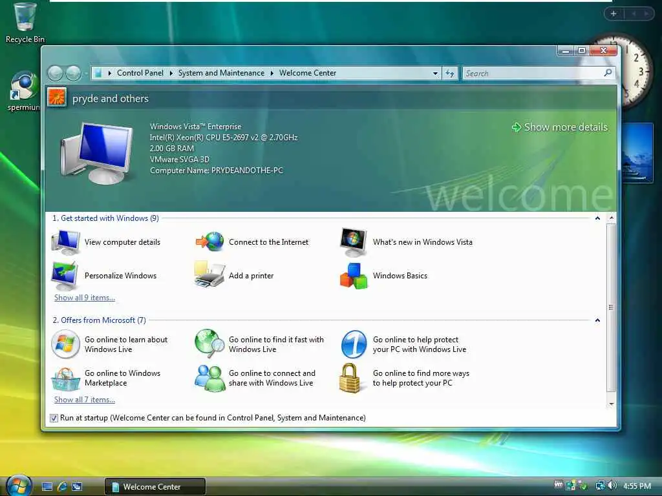Open the address bar history dropdown
The image size is (662, 496).
[435, 74]
